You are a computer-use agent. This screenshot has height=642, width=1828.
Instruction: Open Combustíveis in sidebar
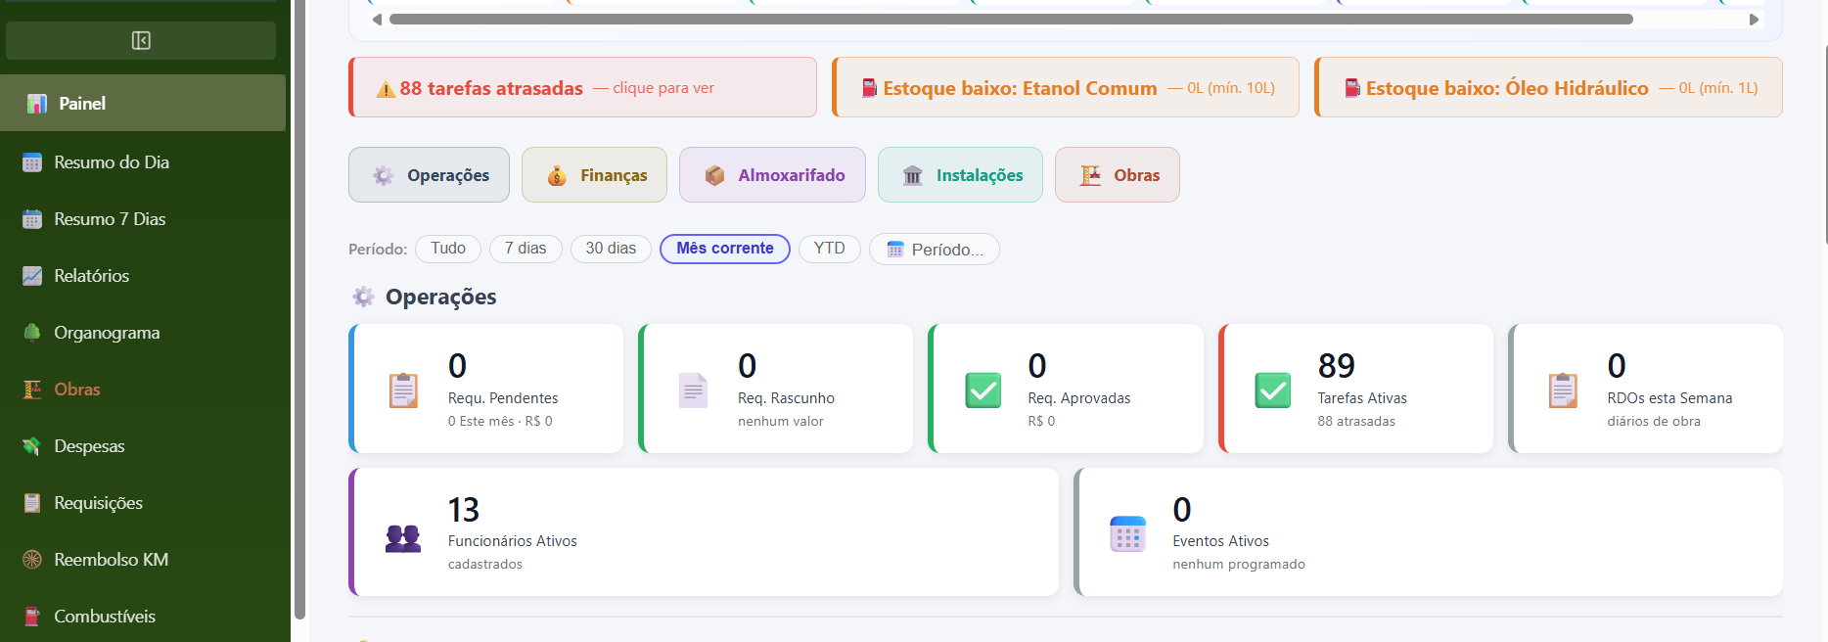tap(143, 617)
